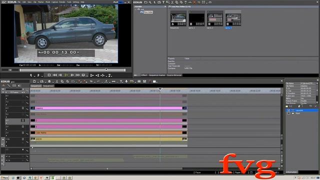Switch to the Sequence marker tab
Image resolution: width=320 pixels, height=180 pixels.
click(x=156, y=75)
